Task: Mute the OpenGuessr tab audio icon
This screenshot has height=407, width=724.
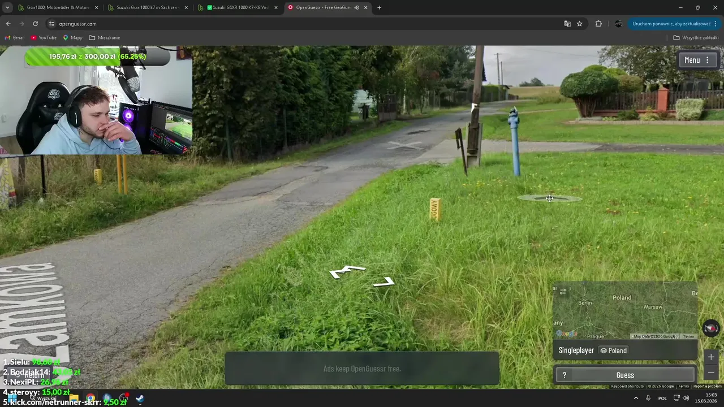Action: point(356,7)
